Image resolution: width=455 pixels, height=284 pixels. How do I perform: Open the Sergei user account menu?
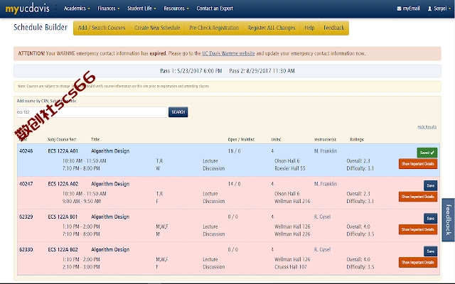[x=439, y=9]
